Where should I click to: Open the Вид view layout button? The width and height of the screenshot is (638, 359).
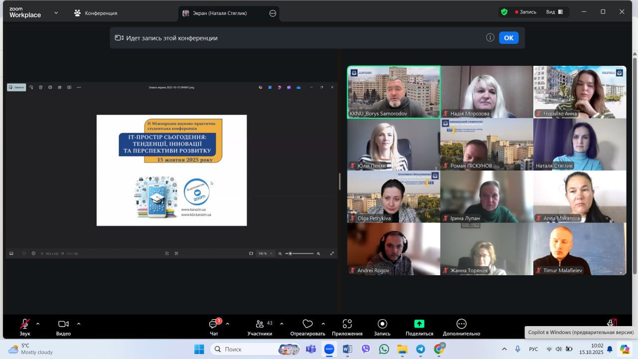pos(554,12)
